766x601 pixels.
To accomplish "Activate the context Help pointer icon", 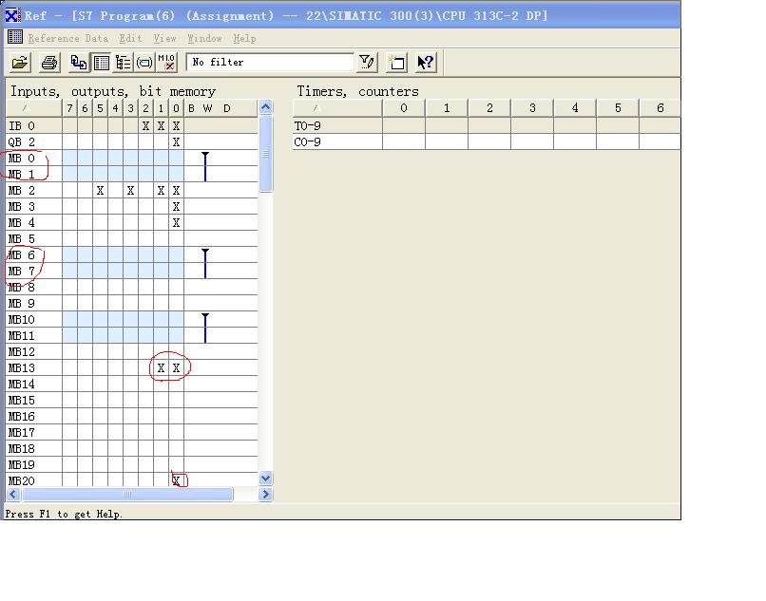I will click(x=426, y=63).
